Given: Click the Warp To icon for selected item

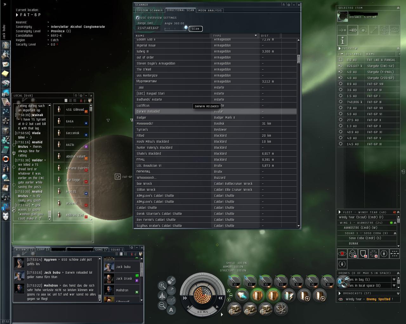Looking at the screenshot, I should tap(353, 30).
